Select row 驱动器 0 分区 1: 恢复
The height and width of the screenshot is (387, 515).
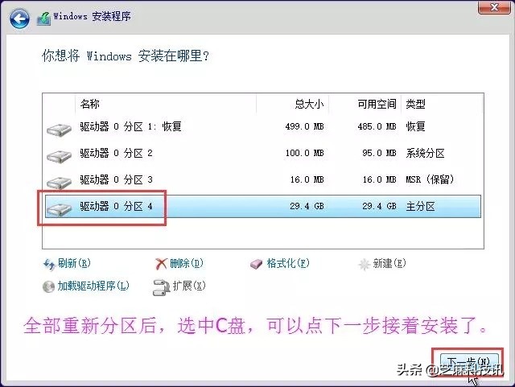click(x=263, y=127)
